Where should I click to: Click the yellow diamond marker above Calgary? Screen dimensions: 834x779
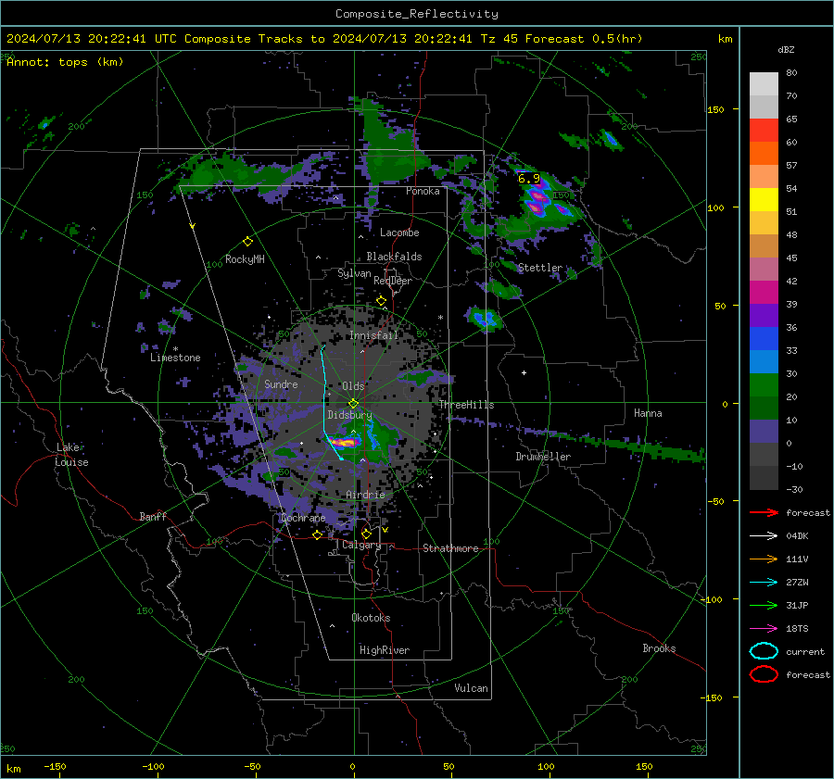click(x=366, y=534)
